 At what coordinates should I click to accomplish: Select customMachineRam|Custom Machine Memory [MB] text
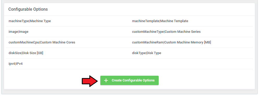pos(171,42)
